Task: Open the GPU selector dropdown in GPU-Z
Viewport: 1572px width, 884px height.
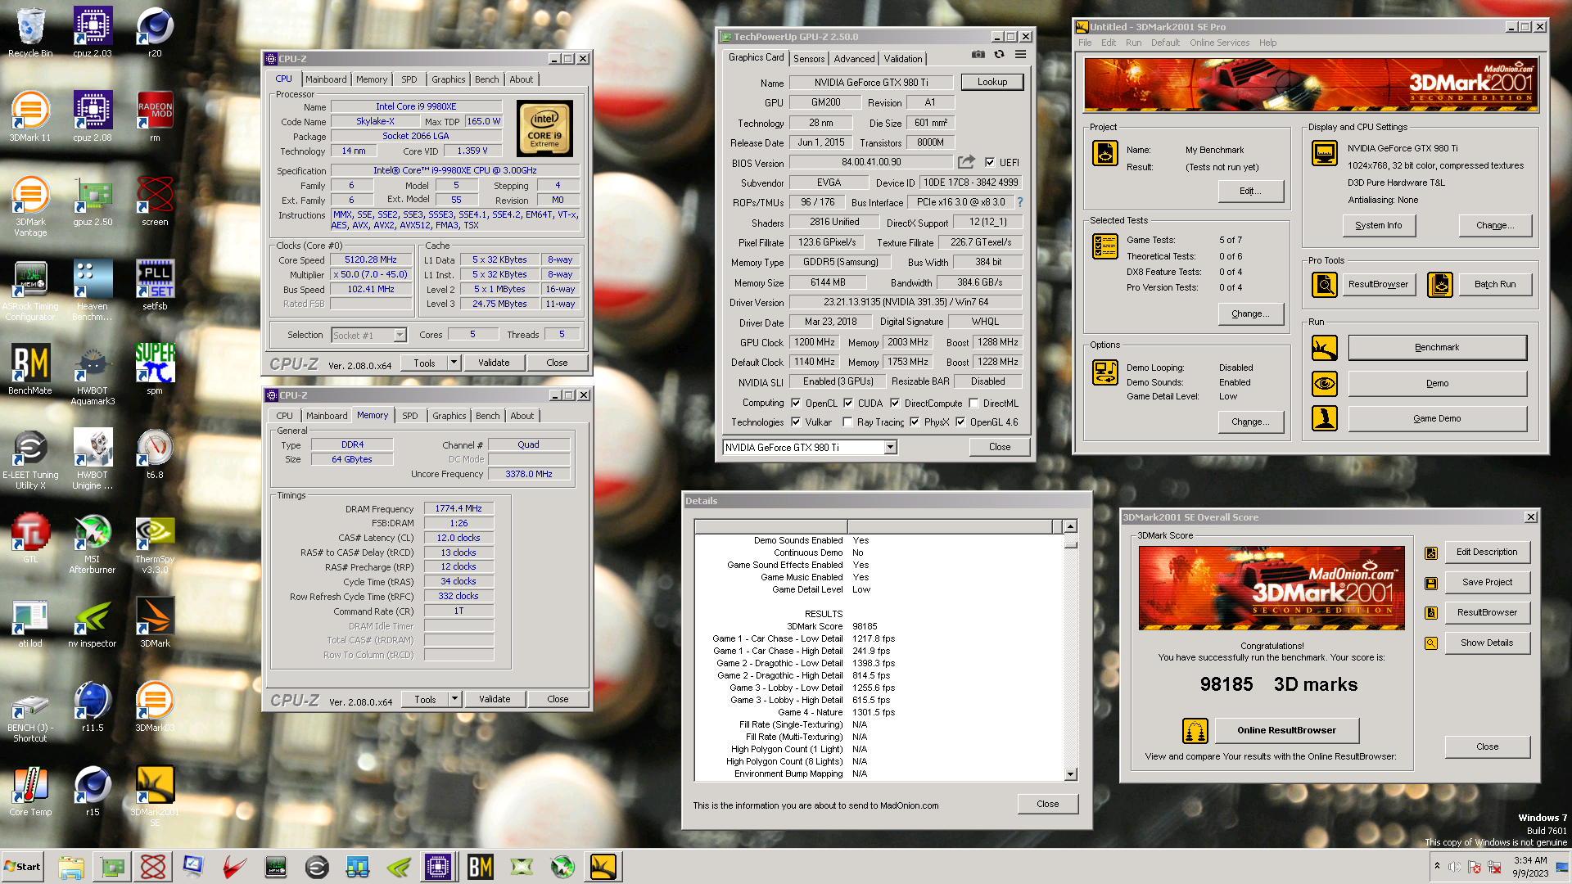Action: click(x=890, y=447)
